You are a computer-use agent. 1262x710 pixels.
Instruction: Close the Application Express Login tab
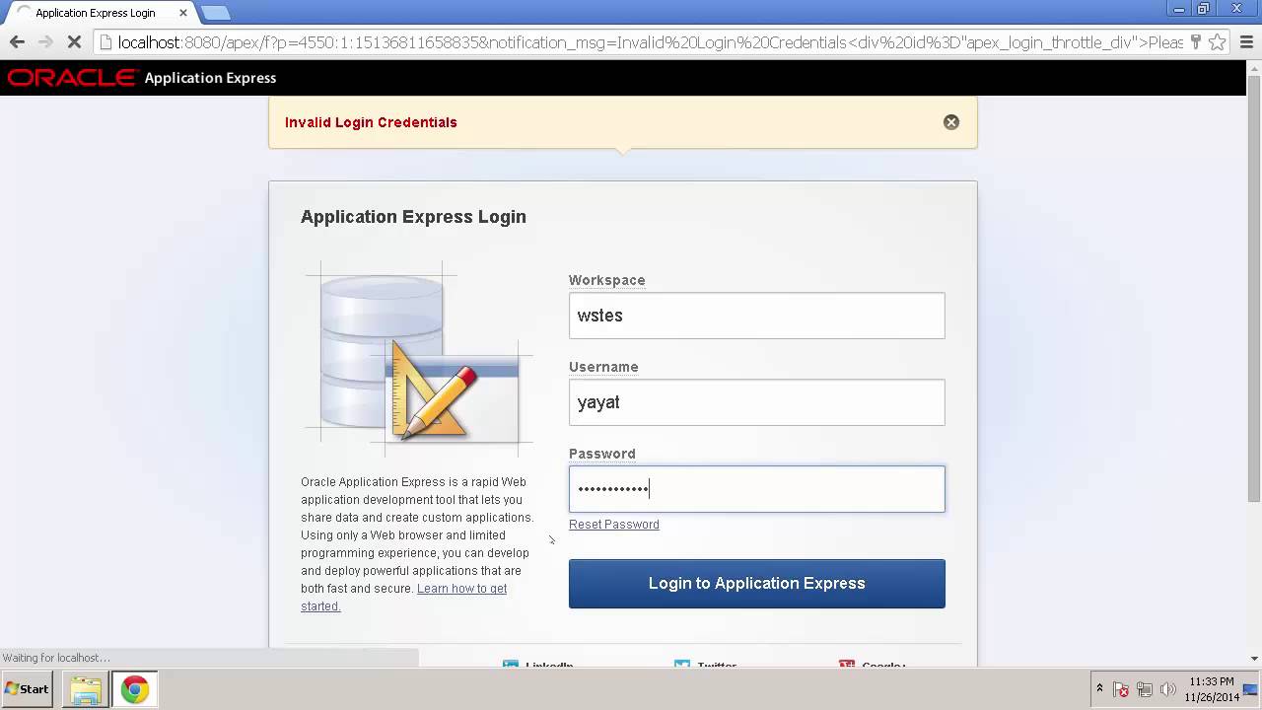point(183,13)
